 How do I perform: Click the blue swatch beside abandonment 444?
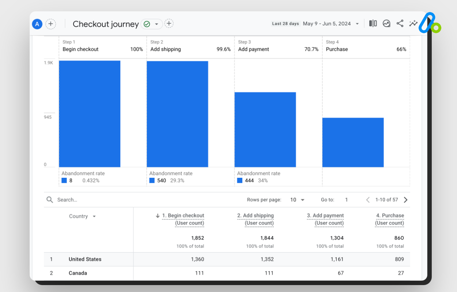239,180
